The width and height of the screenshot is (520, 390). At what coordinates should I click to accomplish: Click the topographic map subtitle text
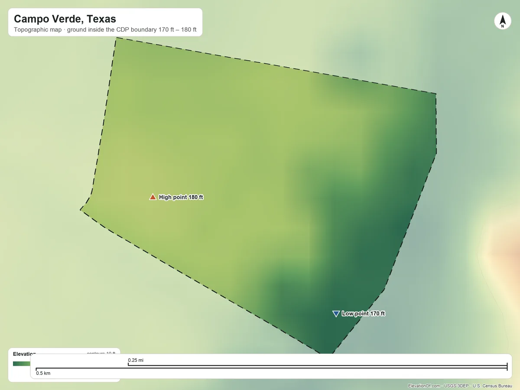point(105,30)
